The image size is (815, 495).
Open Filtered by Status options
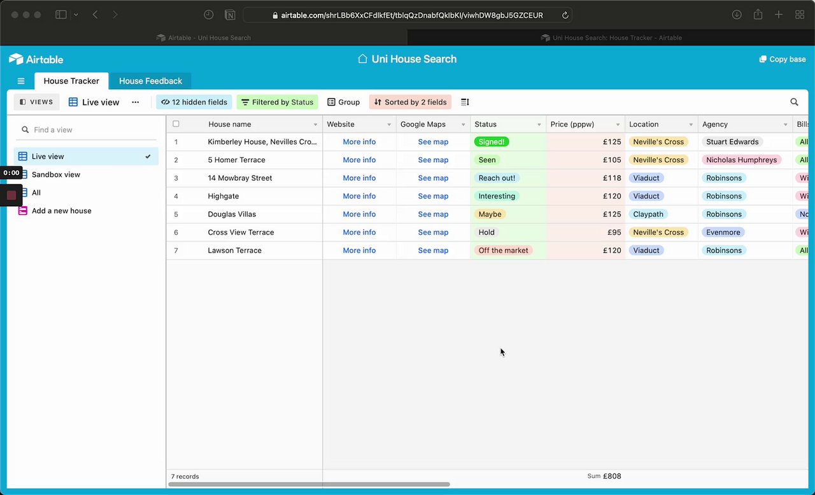tap(277, 102)
